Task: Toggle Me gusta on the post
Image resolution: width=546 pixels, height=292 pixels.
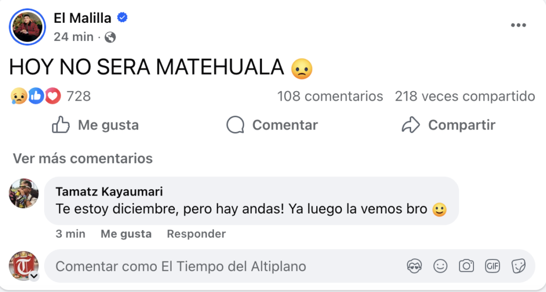Action: (x=95, y=125)
